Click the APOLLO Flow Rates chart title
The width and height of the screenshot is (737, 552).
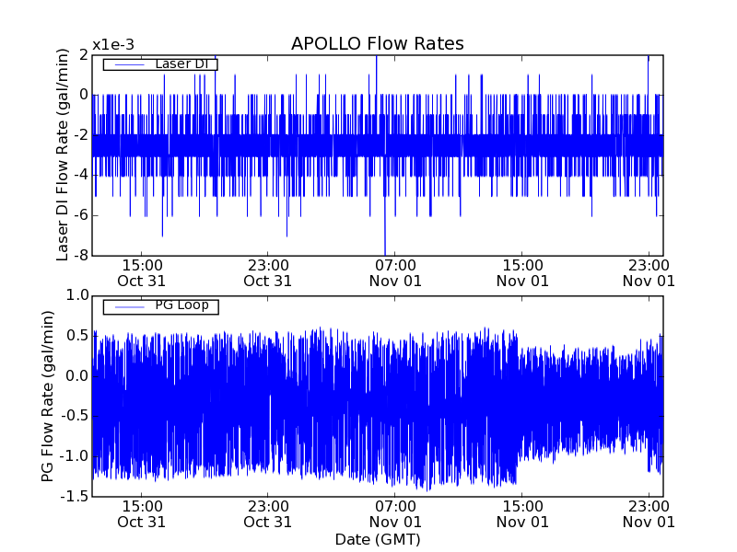(377, 44)
